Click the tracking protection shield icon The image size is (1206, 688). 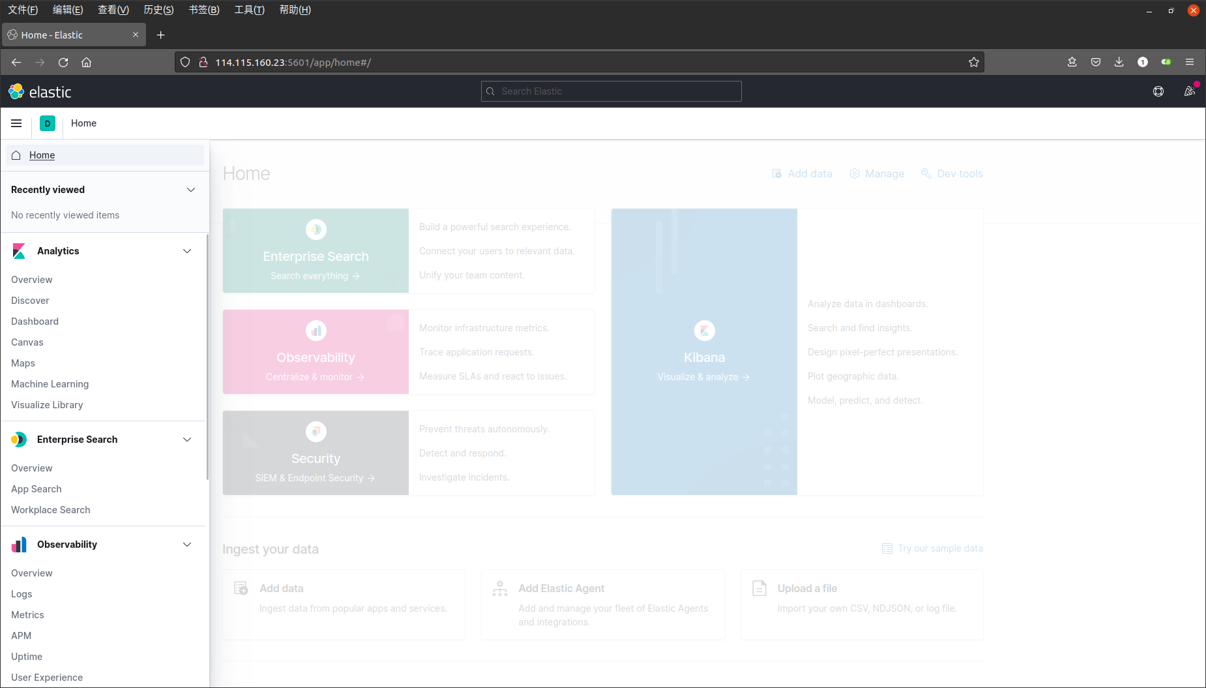(185, 62)
